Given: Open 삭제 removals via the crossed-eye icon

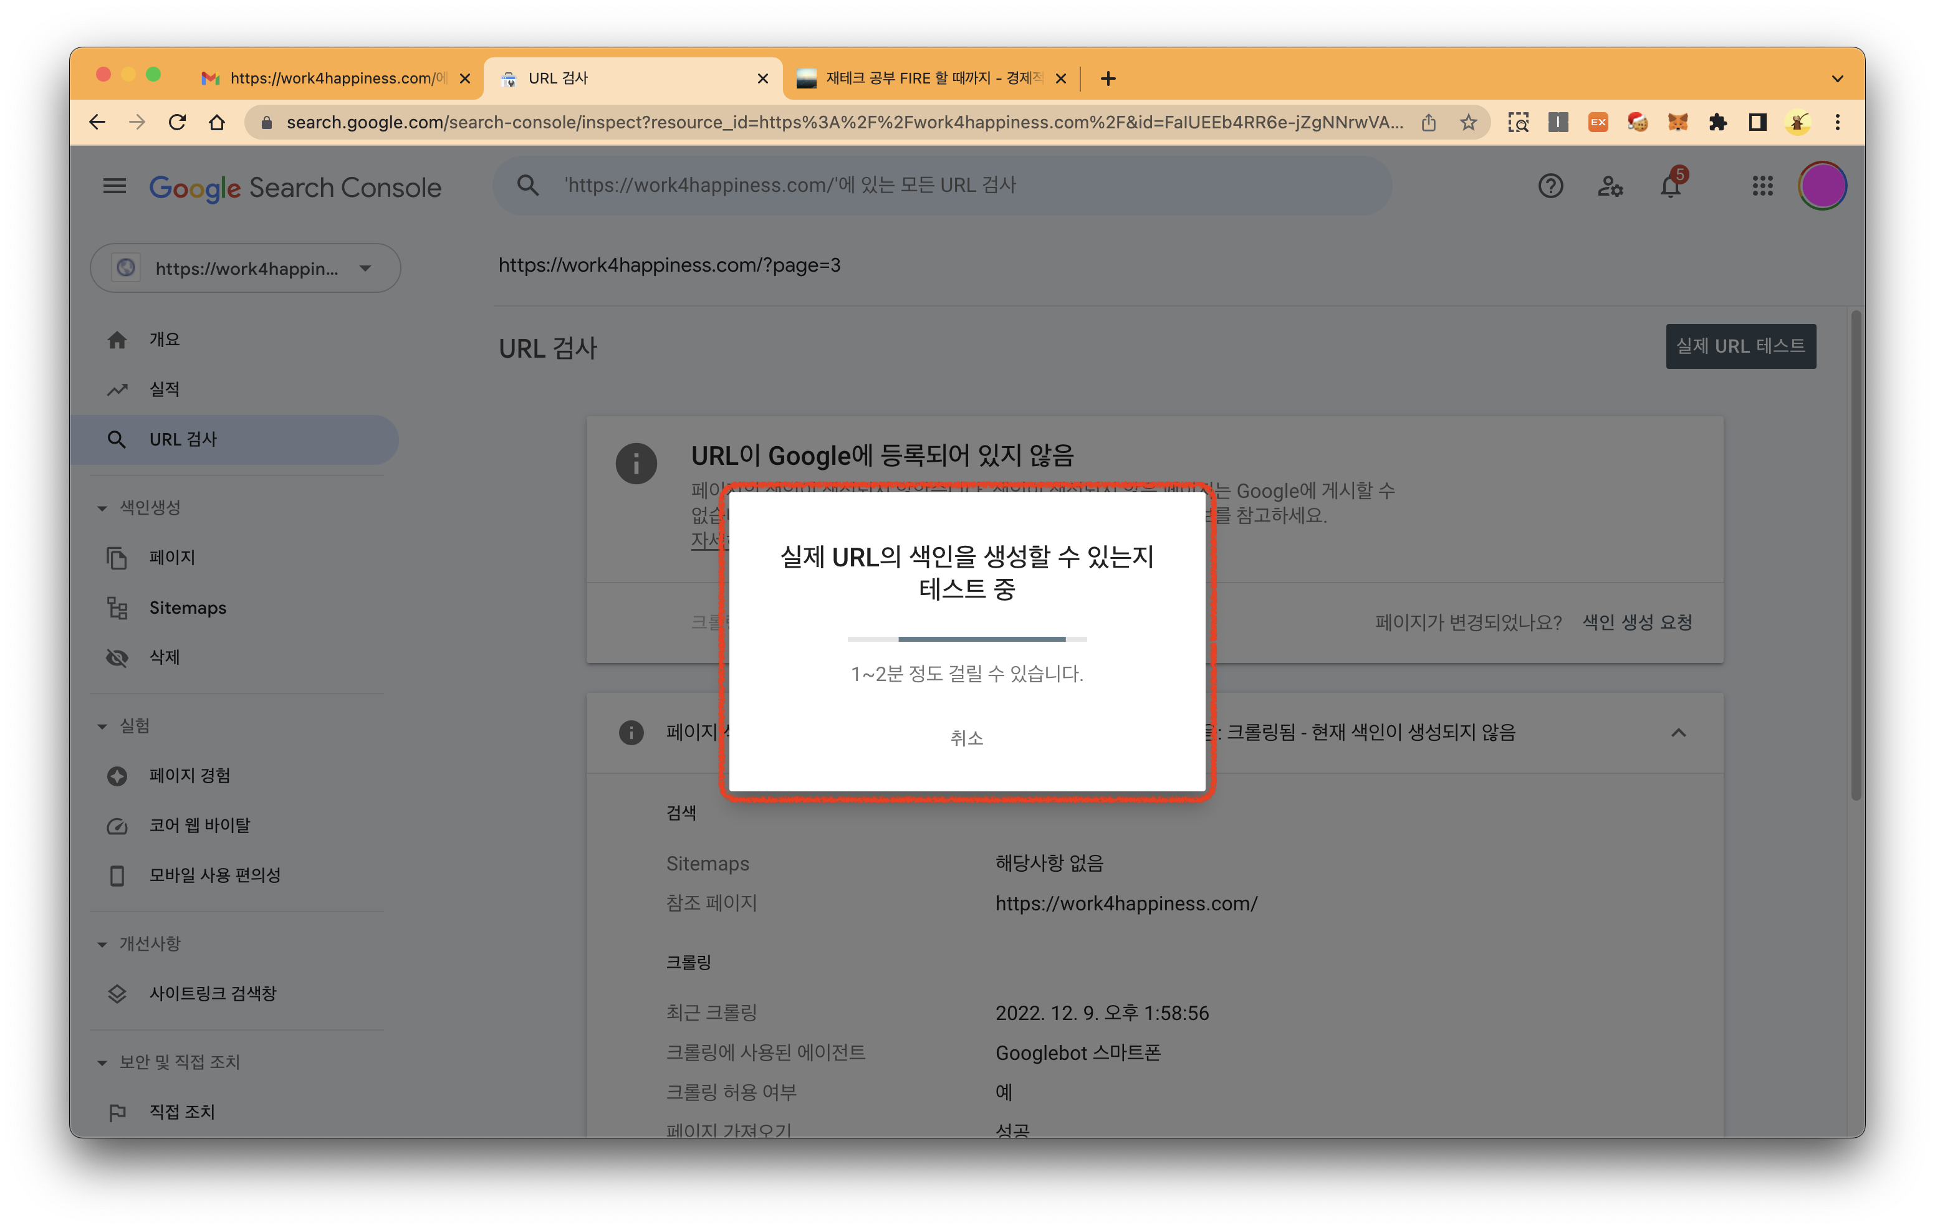Looking at the screenshot, I should click(x=117, y=657).
